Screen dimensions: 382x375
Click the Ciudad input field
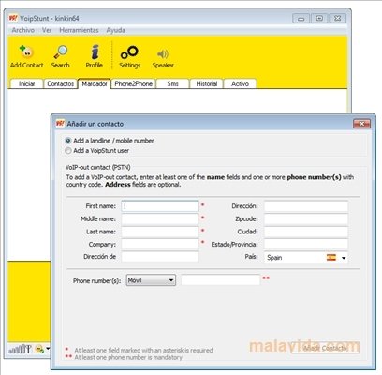point(306,232)
